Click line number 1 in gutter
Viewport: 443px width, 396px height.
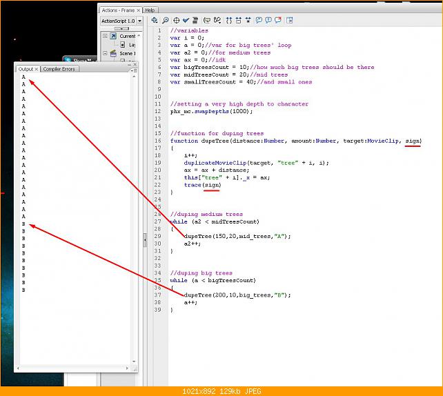pyautogui.click(x=159, y=30)
